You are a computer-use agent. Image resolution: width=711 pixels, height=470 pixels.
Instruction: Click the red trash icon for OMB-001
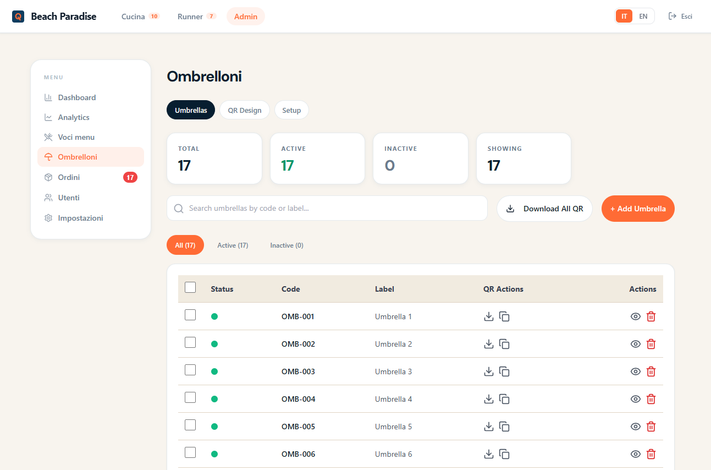click(651, 316)
